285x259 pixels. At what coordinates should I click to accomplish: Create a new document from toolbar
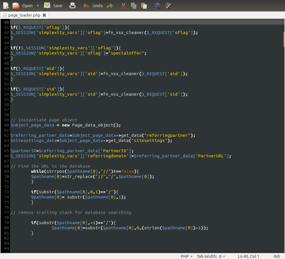pos(6,5)
